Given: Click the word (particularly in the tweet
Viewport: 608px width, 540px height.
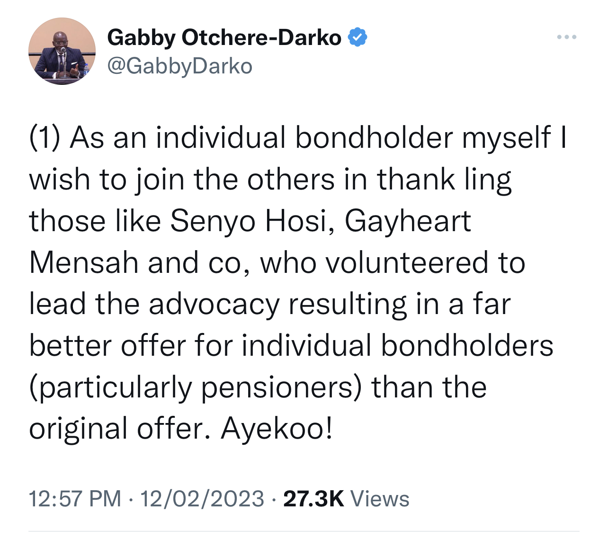Looking at the screenshot, I should 111,387.
